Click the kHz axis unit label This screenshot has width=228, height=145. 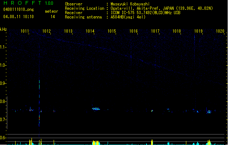coord(3,29)
